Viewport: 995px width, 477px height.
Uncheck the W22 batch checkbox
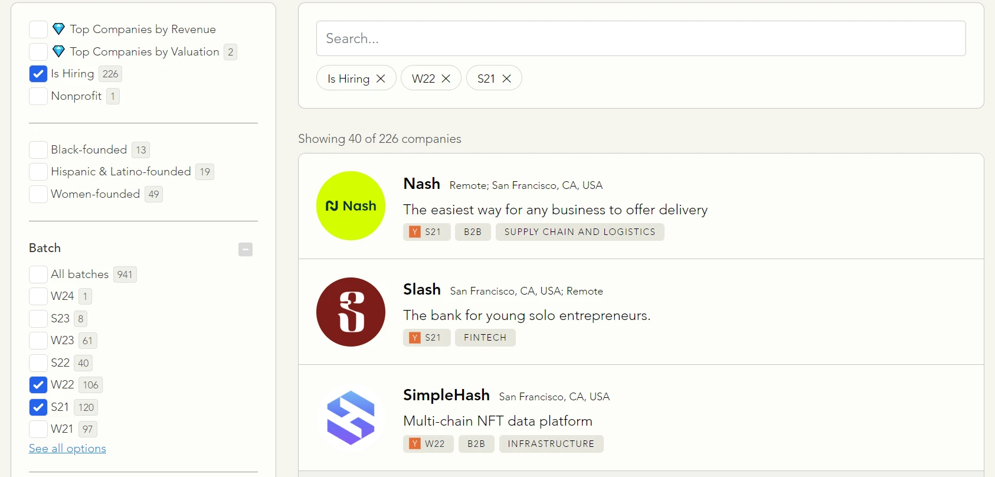pos(38,385)
